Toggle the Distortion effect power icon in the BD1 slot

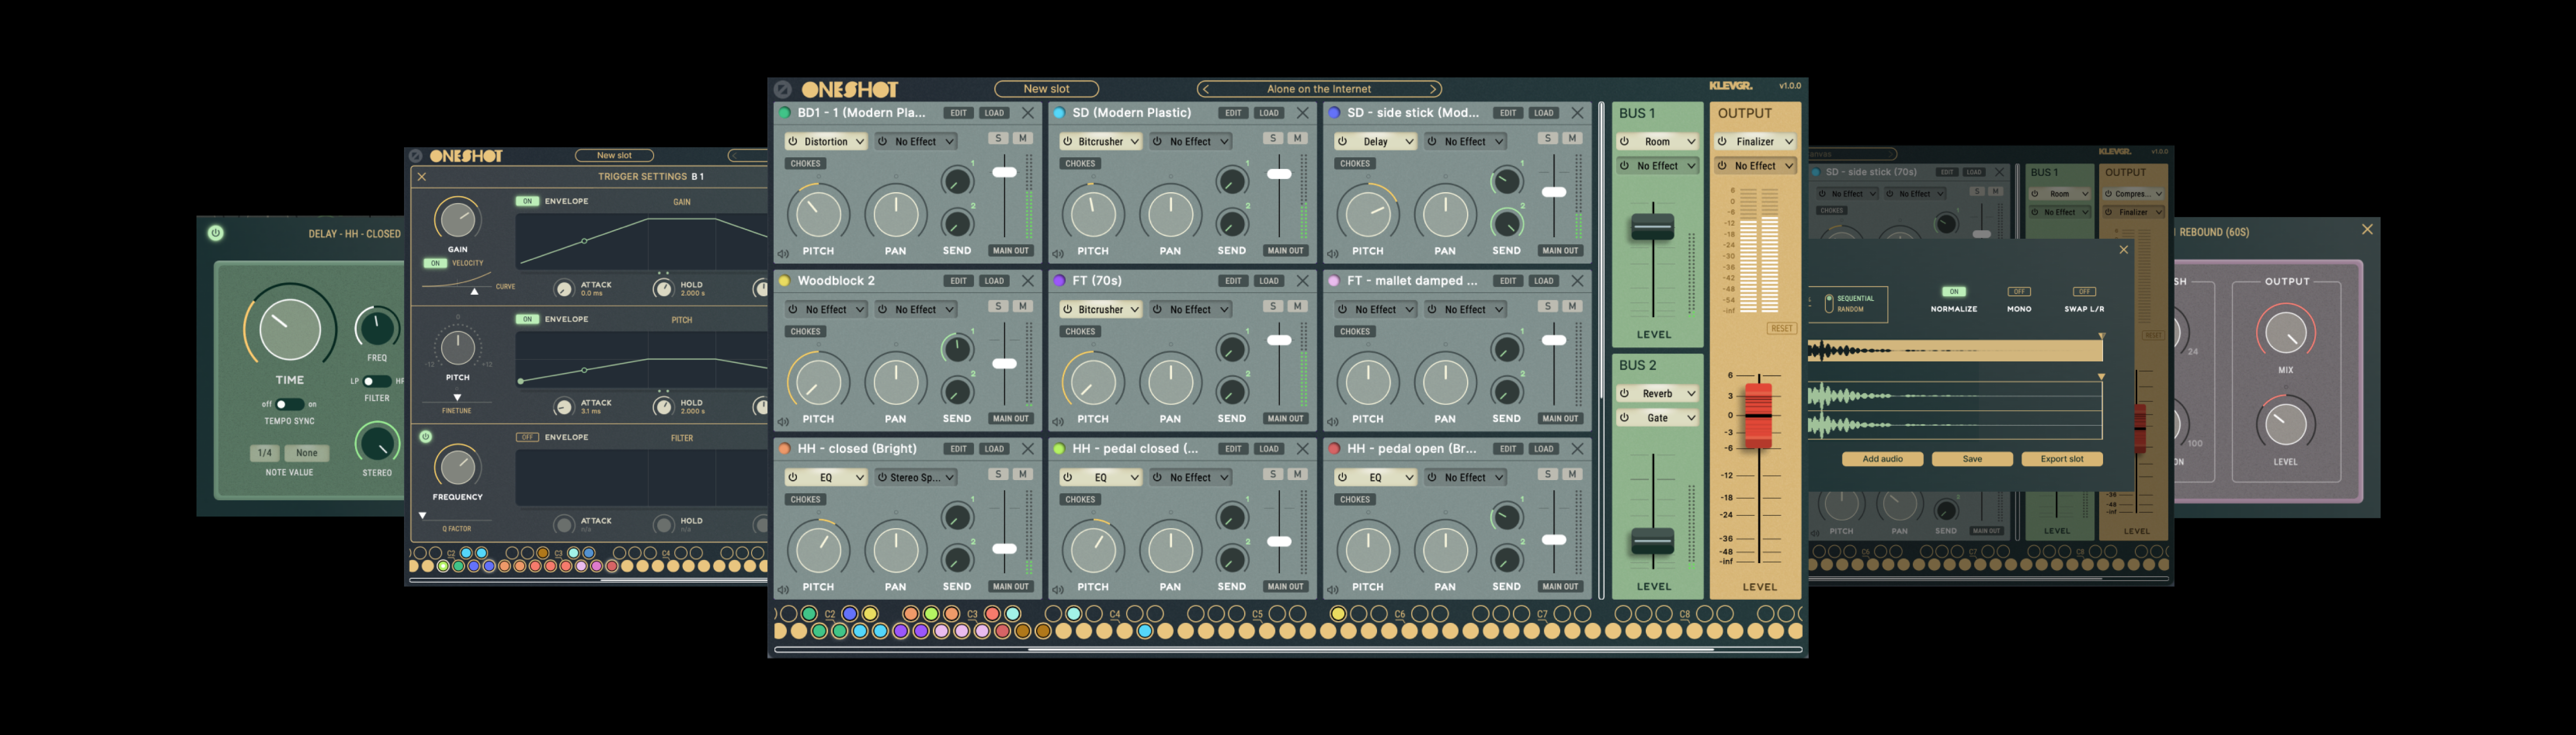coord(793,142)
